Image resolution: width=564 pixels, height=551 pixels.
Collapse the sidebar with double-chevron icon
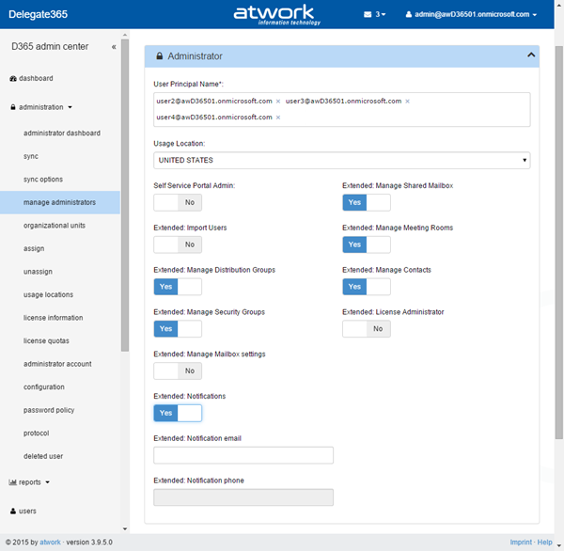point(114,46)
